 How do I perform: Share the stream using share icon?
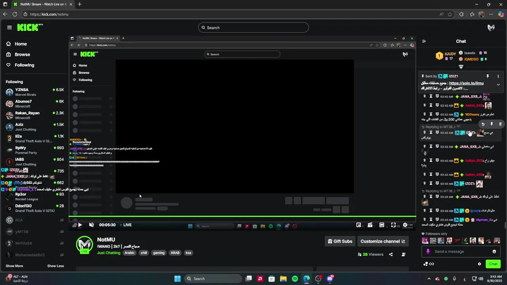(391, 255)
